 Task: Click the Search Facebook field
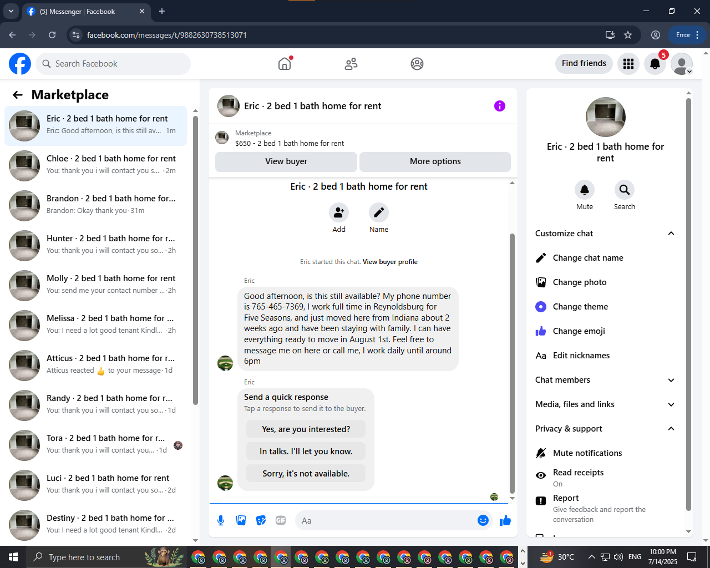pos(113,64)
